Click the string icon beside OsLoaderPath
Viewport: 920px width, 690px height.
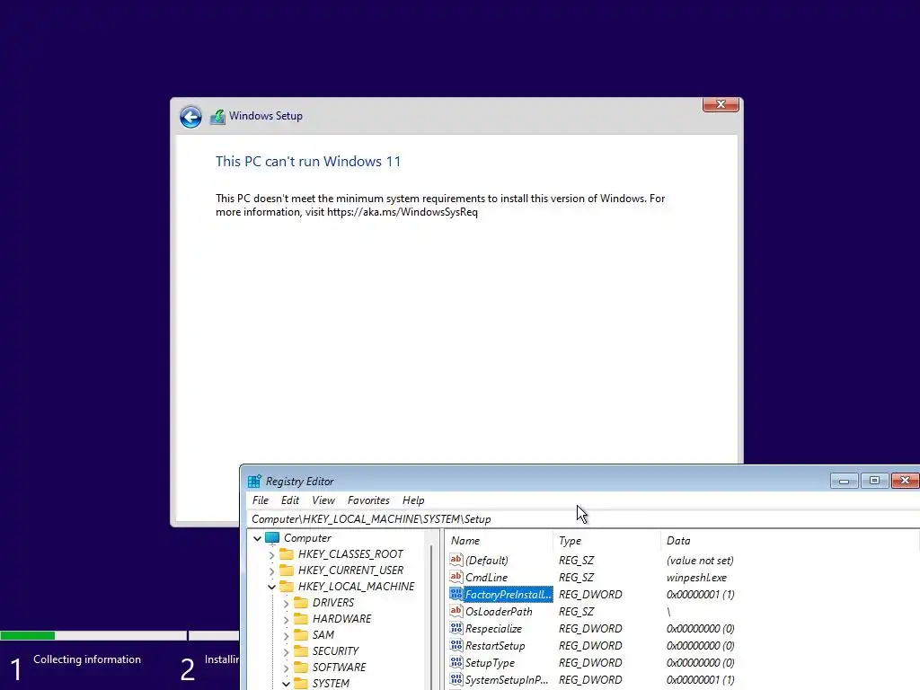[x=456, y=611]
